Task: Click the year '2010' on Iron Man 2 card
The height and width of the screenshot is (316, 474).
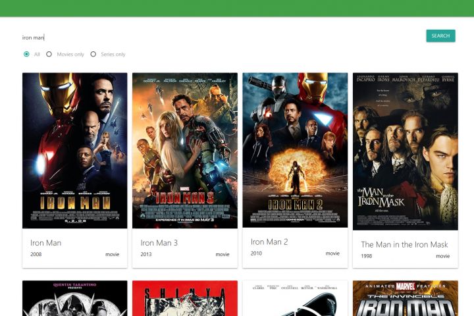Action: pos(256,253)
